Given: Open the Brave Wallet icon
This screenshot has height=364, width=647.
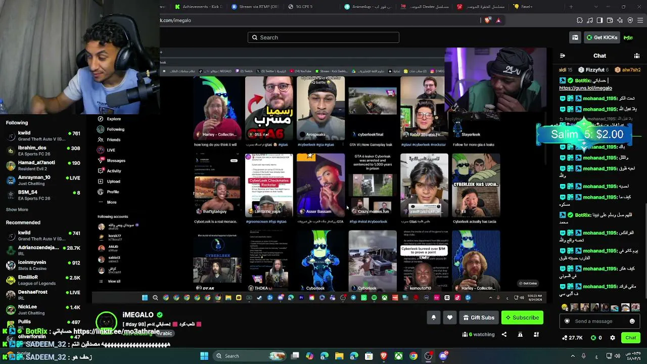Looking at the screenshot, I should (610, 20).
